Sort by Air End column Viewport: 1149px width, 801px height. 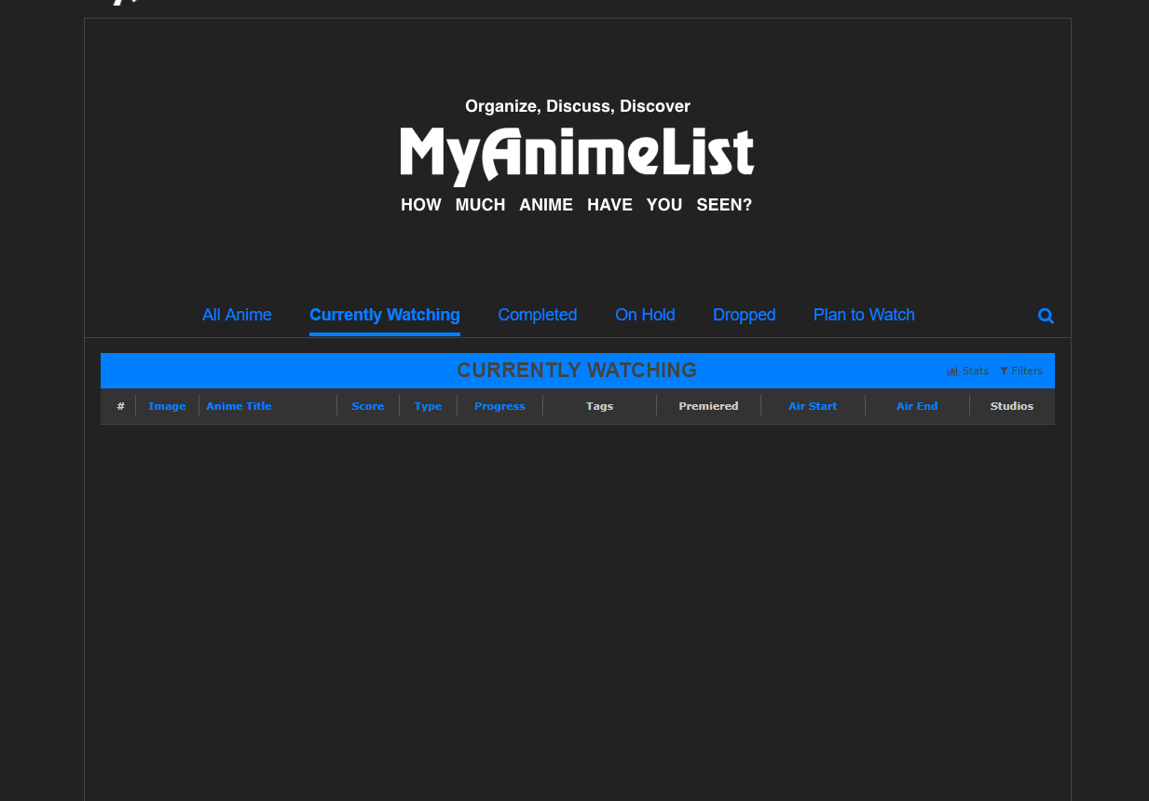pos(917,406)
